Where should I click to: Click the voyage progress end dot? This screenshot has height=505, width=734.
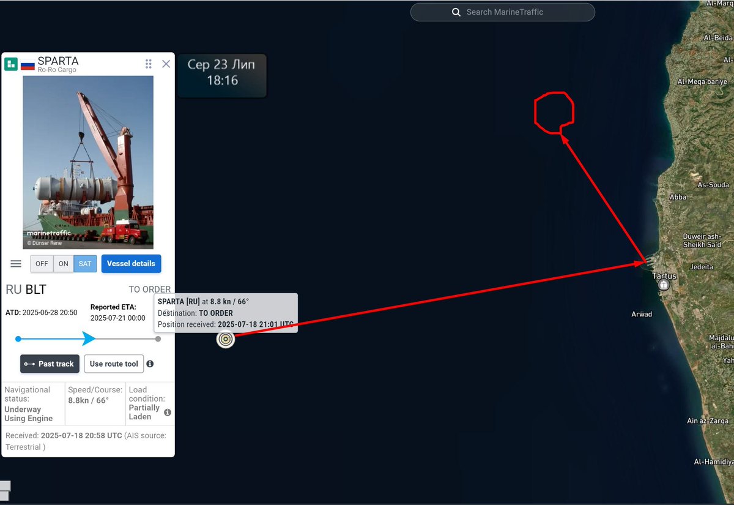click(158, 339)
